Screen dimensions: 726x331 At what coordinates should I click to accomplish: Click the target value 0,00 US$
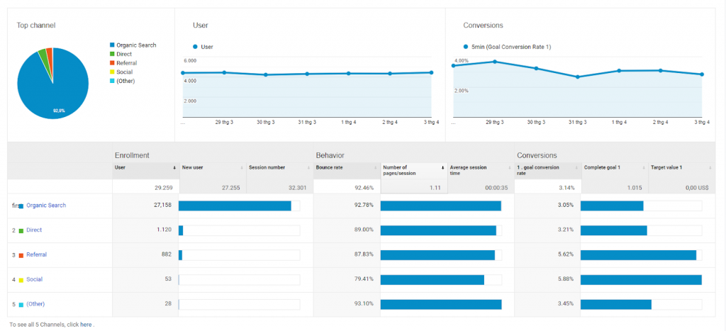(698, 189)
